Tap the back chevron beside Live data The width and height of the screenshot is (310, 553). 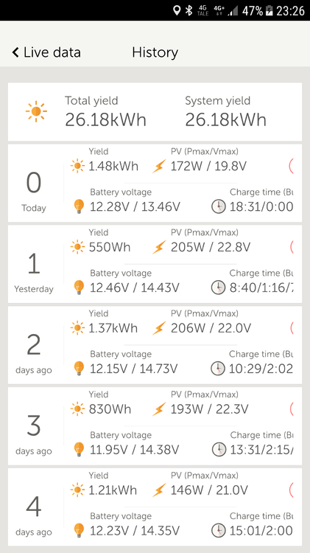click(15, 52)
